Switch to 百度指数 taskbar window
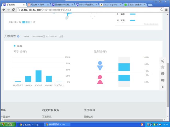The image size is (170, 127). 31,125
